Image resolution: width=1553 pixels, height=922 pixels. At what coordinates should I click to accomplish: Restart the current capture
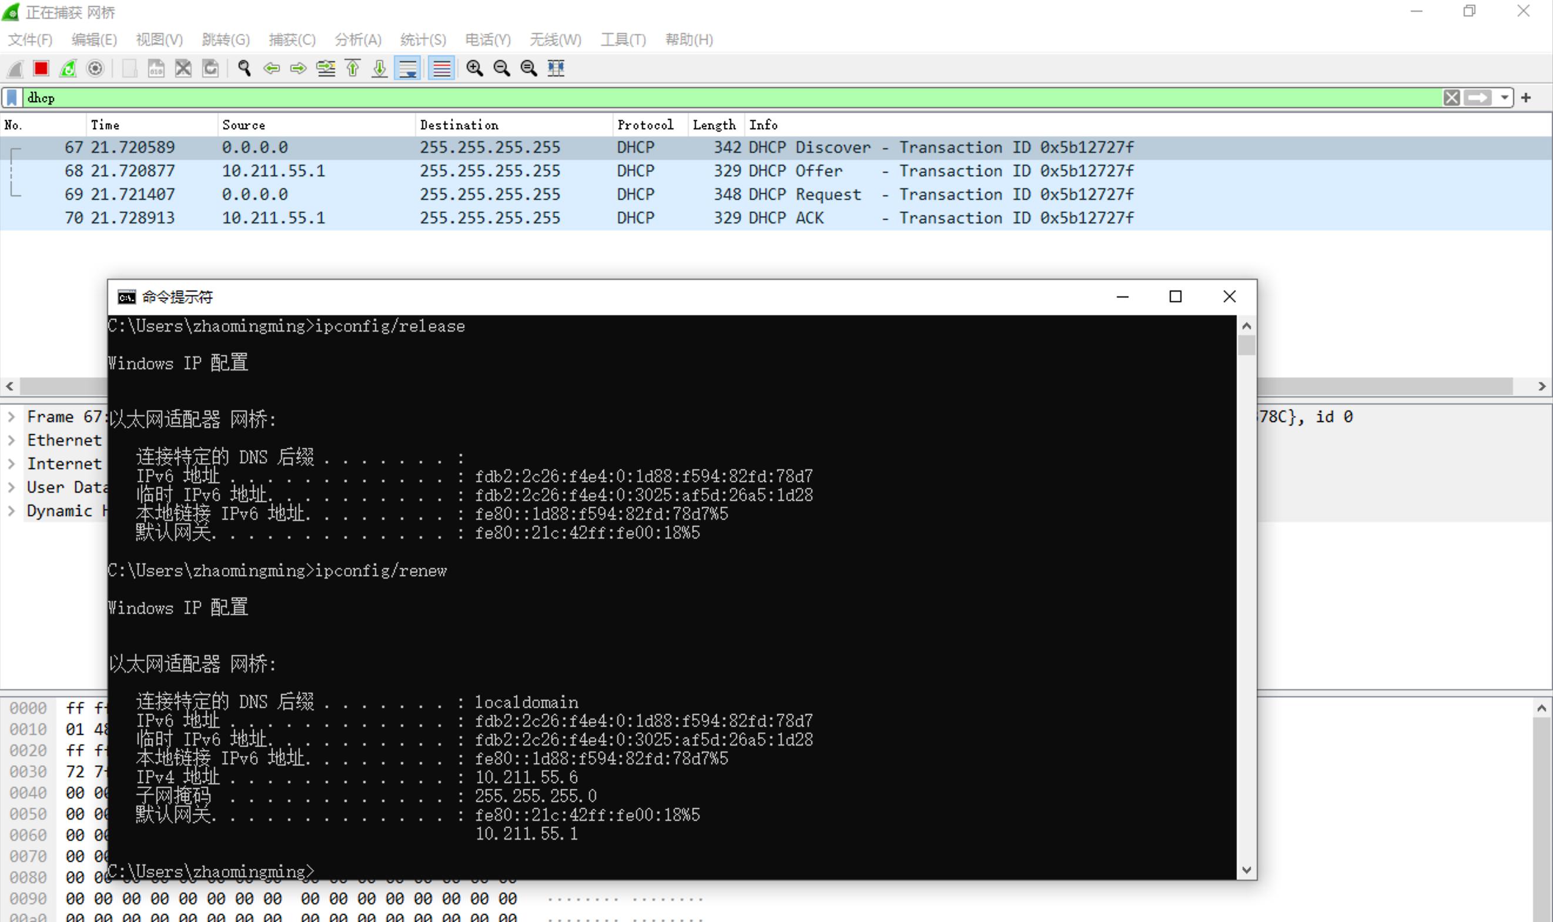click(68, 68)
